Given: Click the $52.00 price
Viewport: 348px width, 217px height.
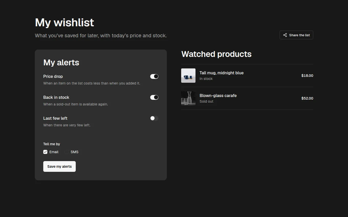Looking at the screenshot, I should tap(307, 98).
